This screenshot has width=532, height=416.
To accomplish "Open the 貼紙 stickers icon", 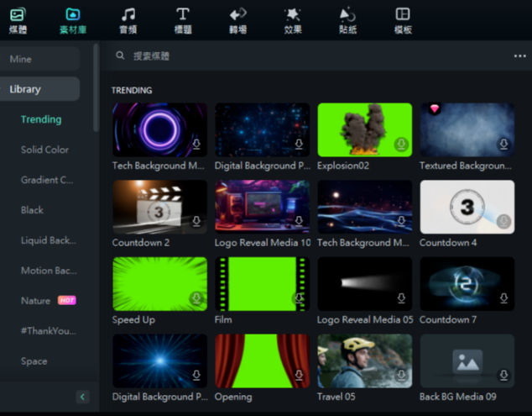I will [347, 14].
